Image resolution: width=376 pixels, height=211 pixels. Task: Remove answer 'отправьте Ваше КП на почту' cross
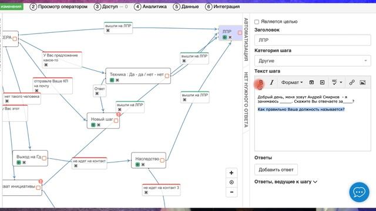(x=36, y=91)
